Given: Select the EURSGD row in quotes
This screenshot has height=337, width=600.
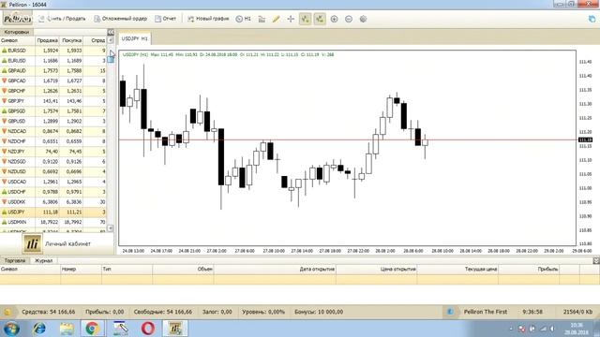Looking at the screenshot, I should (53, 51).
